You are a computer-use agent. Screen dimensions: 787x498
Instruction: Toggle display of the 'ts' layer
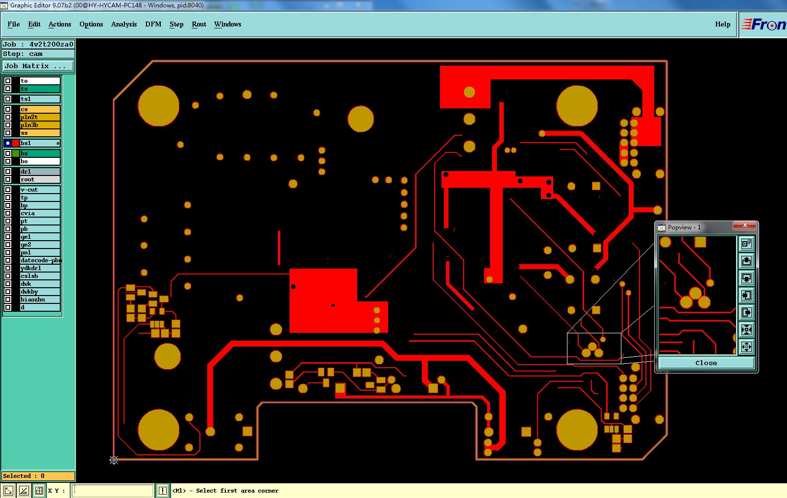pyautogui.click(x=8, y=89)
